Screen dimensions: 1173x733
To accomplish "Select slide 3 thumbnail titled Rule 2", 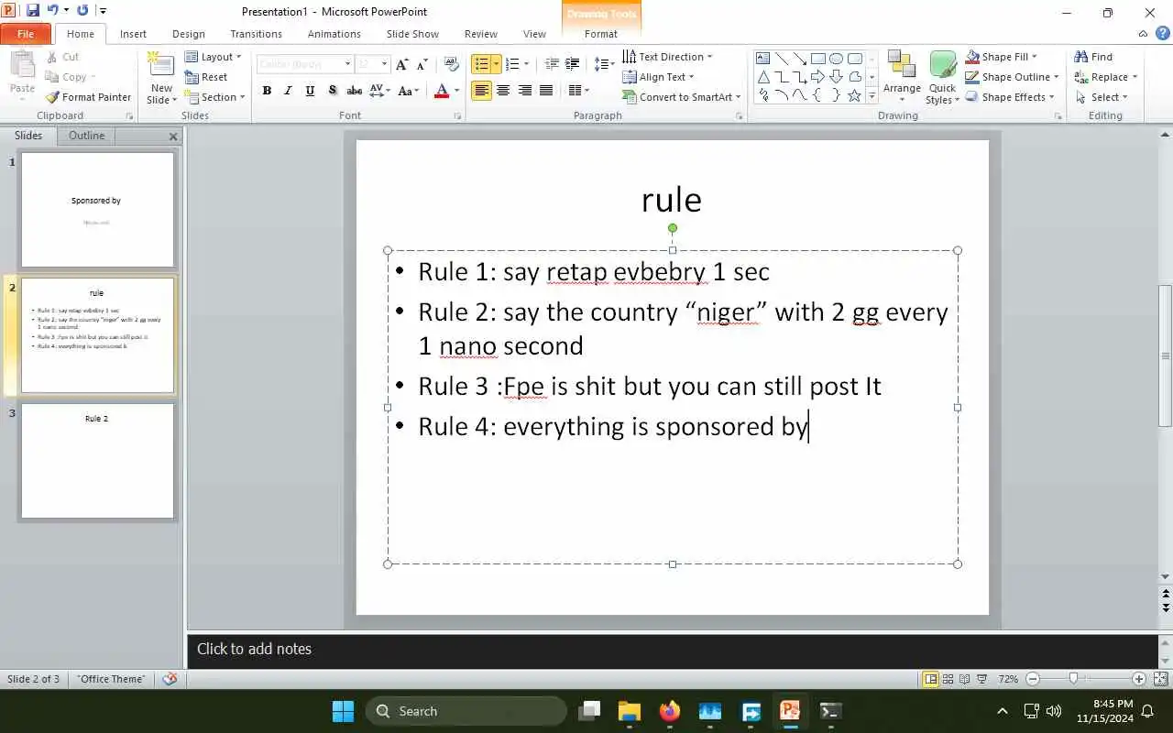I will coord(97,461).
